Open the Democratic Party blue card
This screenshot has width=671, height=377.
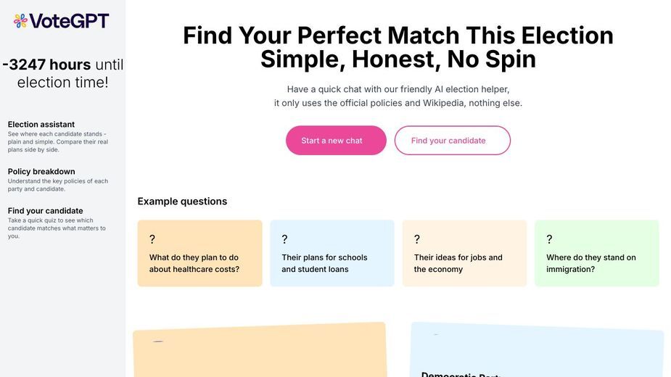pos(537,350)
